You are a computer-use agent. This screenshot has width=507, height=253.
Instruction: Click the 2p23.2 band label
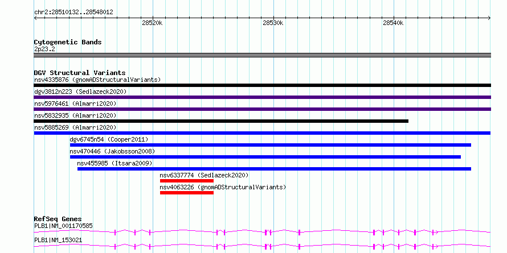click(44, 49)
